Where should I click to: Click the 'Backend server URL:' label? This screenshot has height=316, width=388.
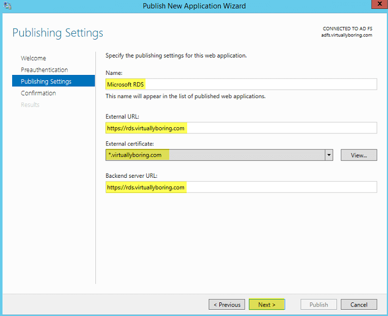(131, 176)
